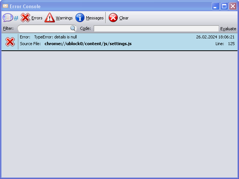Switch view to Messages
Image resolution: width=239 pixels, height=179 pixels.
[x=95, y=18]
